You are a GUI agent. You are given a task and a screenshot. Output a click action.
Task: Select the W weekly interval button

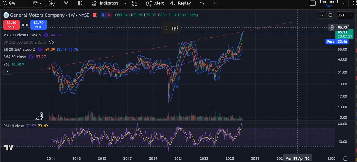pyautogui.click(x=66, y=3)
